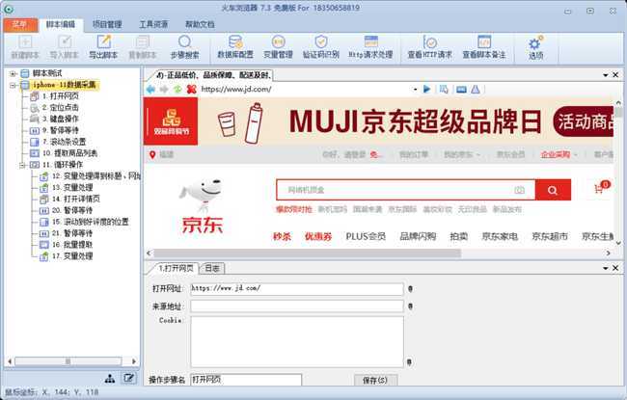Click the red JD search magnifier button
The height and width of the screenshot is (400, 627).
(553, 190)
